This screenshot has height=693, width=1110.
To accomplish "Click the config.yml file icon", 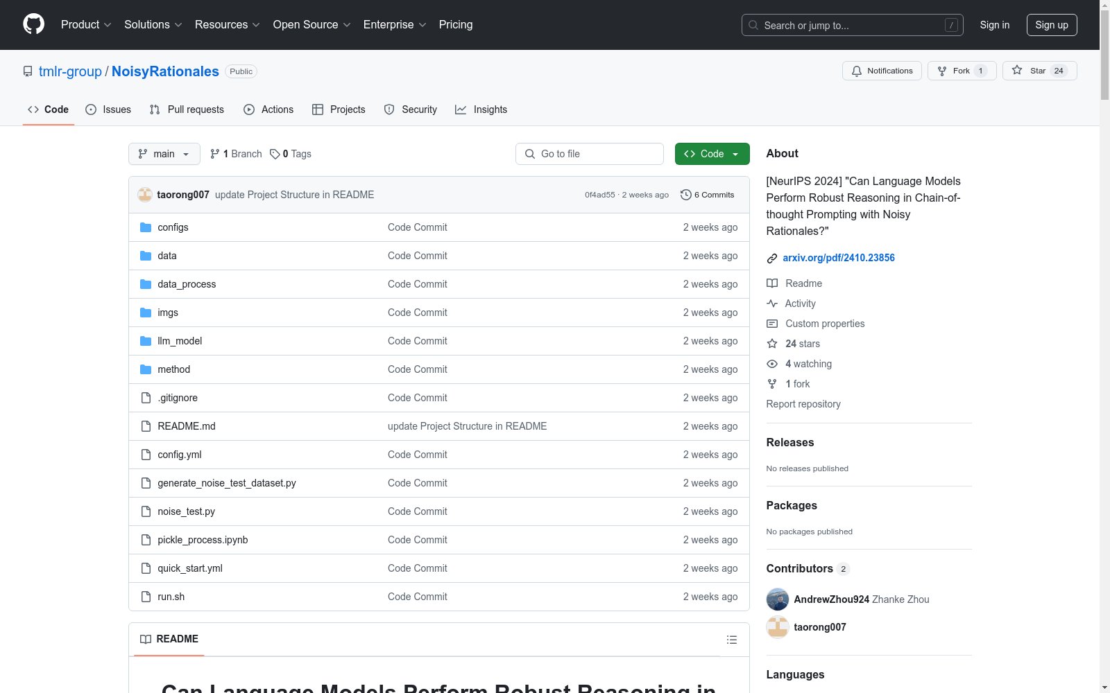I will point(146,455).
